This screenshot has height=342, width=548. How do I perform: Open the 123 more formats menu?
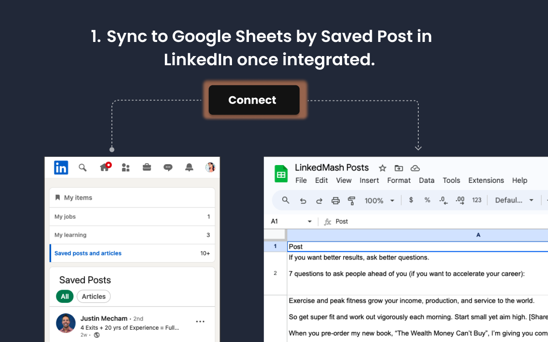pyautogui.click(x=477, y=200)
